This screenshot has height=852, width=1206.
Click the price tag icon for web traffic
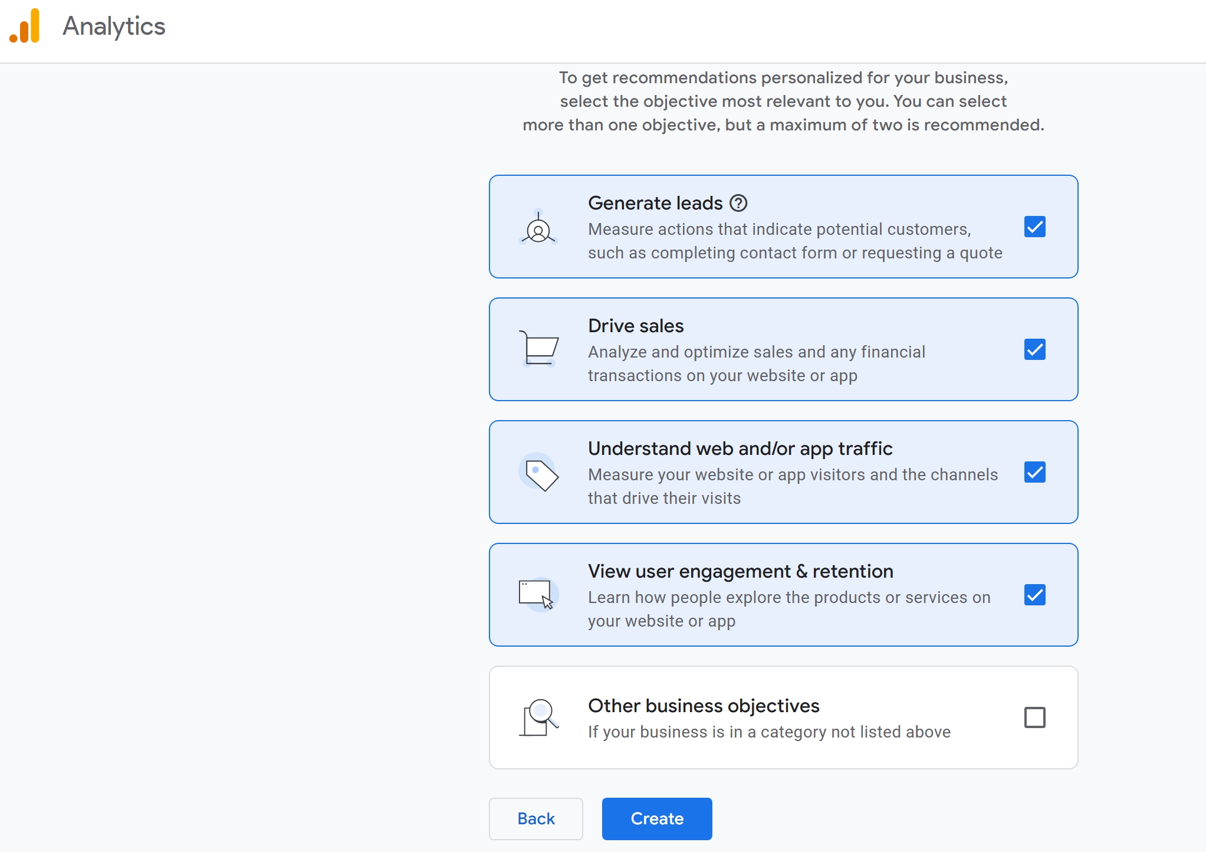540,474
